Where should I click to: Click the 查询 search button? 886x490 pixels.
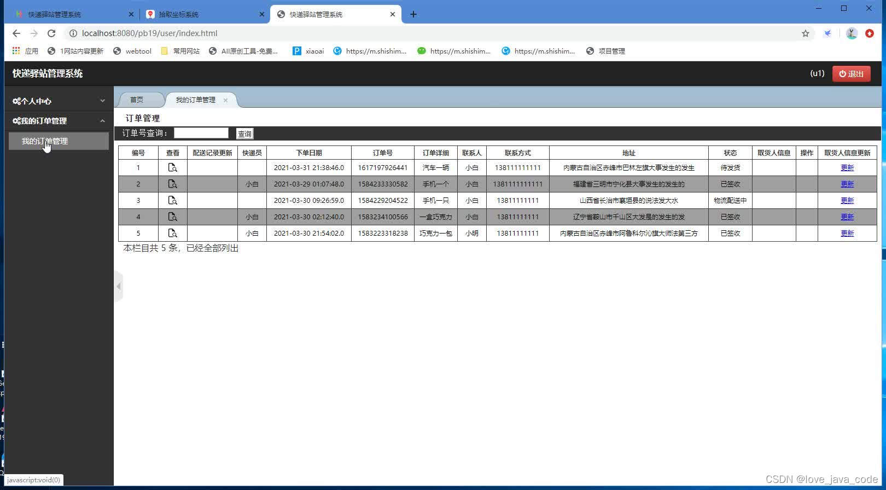[244, 133]
